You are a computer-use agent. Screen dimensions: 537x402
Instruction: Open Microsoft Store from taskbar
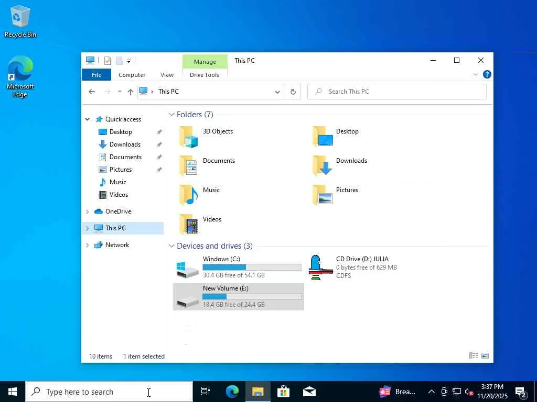283,392
